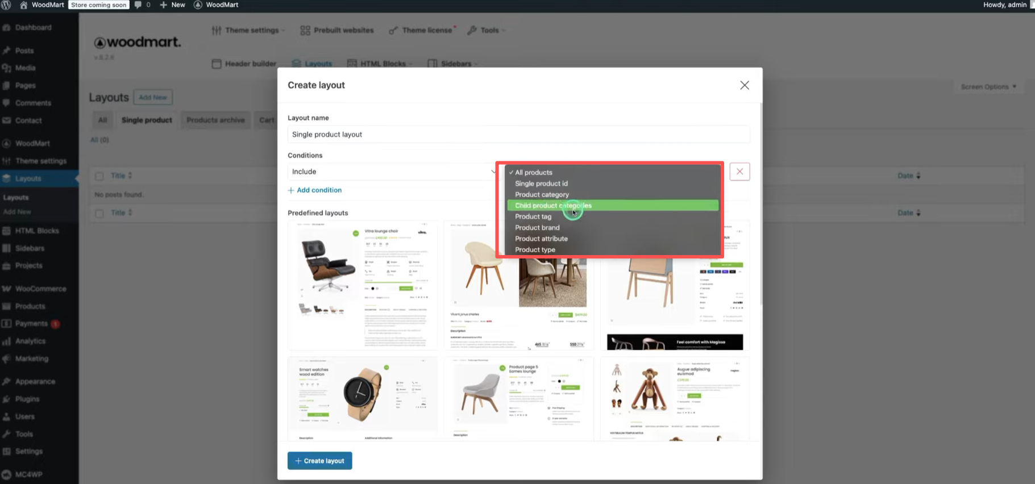Select "Product type" option
The image size is (1035, 484).
tap(613, 249)
